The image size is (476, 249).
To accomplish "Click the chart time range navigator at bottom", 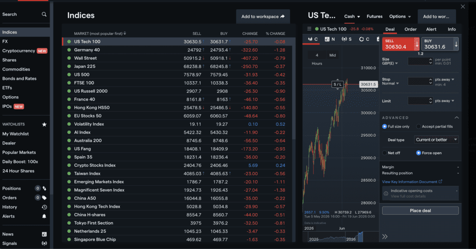I will tap(340, 237).
